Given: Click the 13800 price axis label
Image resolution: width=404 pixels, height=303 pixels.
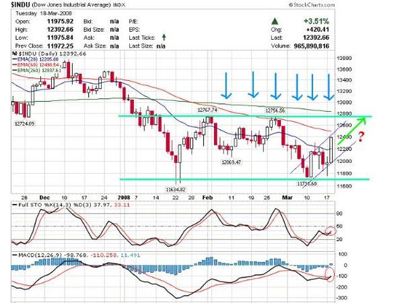Looking at the screenshot, I should pos(345,58).
